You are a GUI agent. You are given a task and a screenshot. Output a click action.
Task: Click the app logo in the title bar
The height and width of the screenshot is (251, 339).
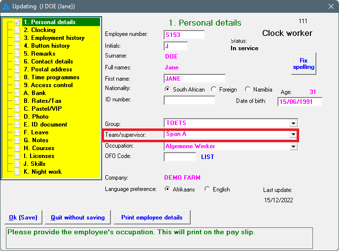point(6,6)
